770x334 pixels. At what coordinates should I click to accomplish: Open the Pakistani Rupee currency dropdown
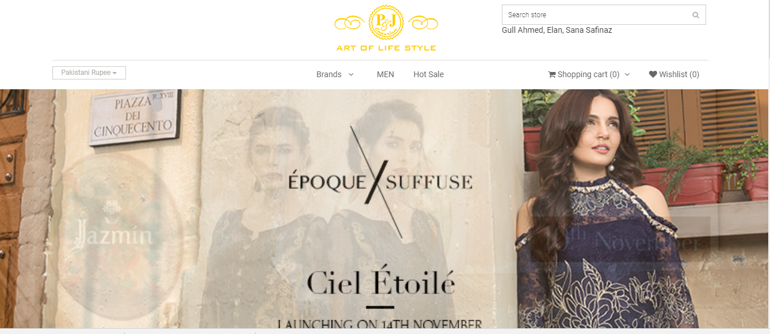(x=89, y=73)
